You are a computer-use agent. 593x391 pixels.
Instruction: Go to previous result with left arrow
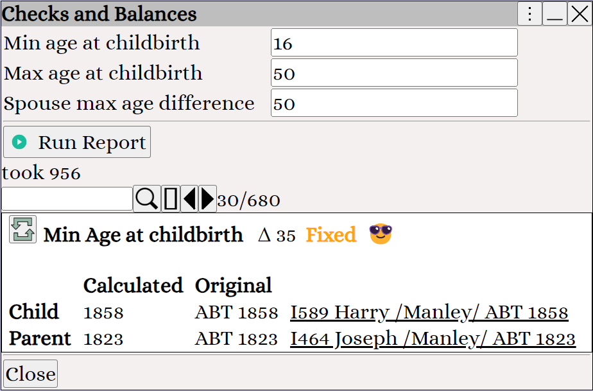(189, 199)
